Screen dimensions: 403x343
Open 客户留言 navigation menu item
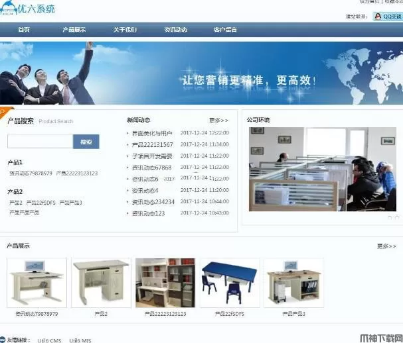[225, 30]
